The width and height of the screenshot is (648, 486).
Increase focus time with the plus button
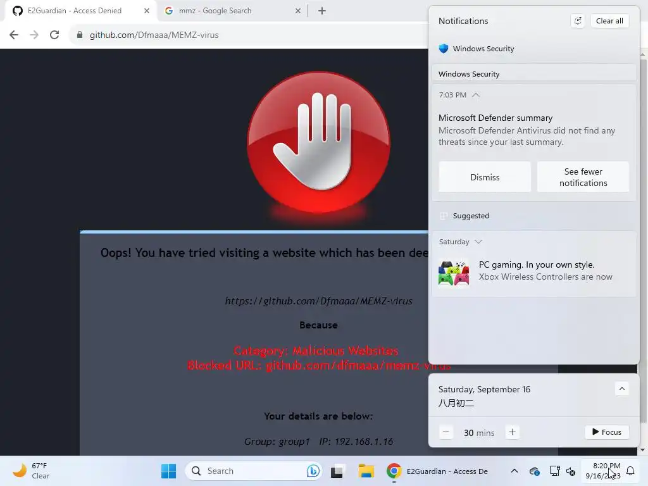pyautogui.click(x=512, y=432)
